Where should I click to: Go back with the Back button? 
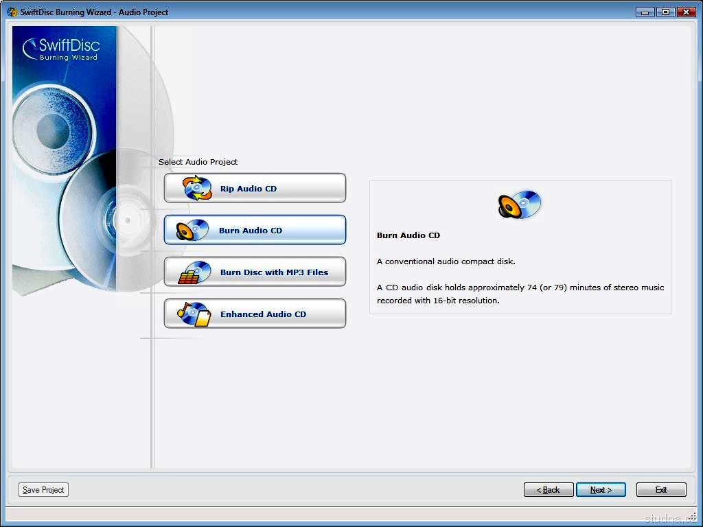click(549, 490)
